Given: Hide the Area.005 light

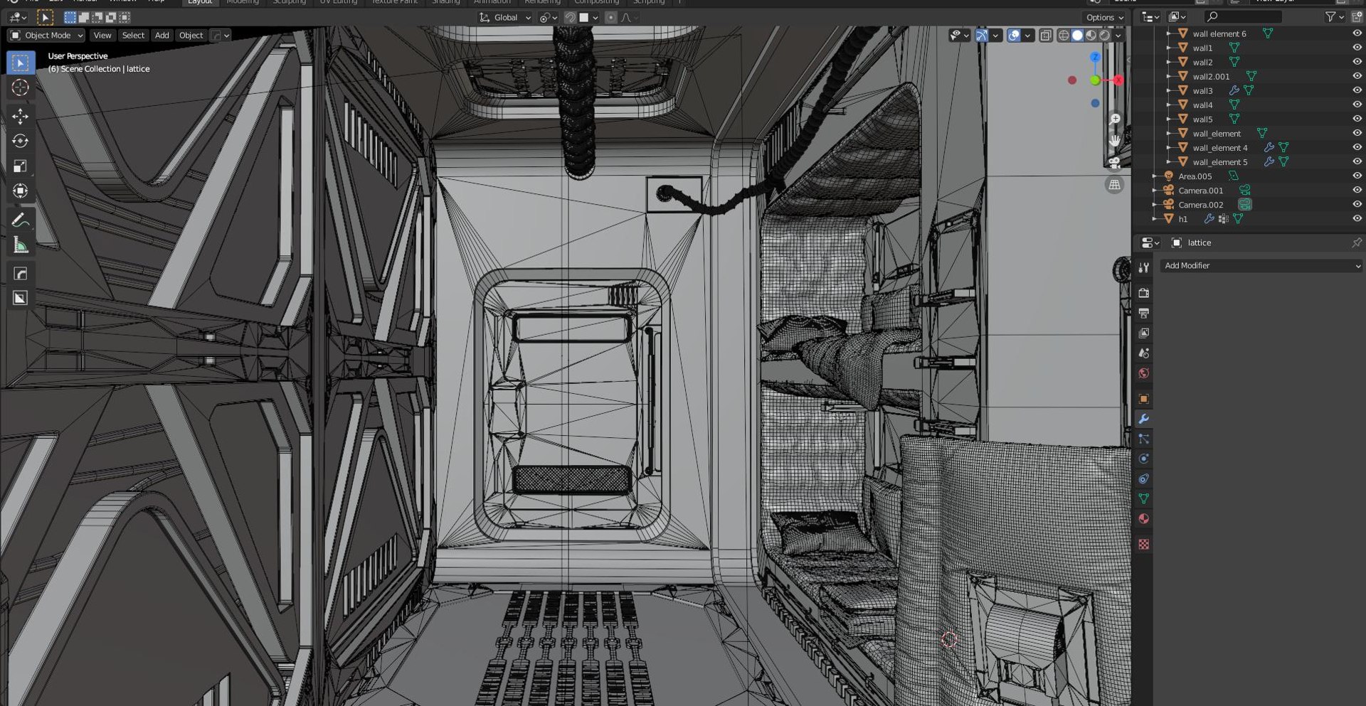Looking at the screenshot, I should coord(1356,176).
